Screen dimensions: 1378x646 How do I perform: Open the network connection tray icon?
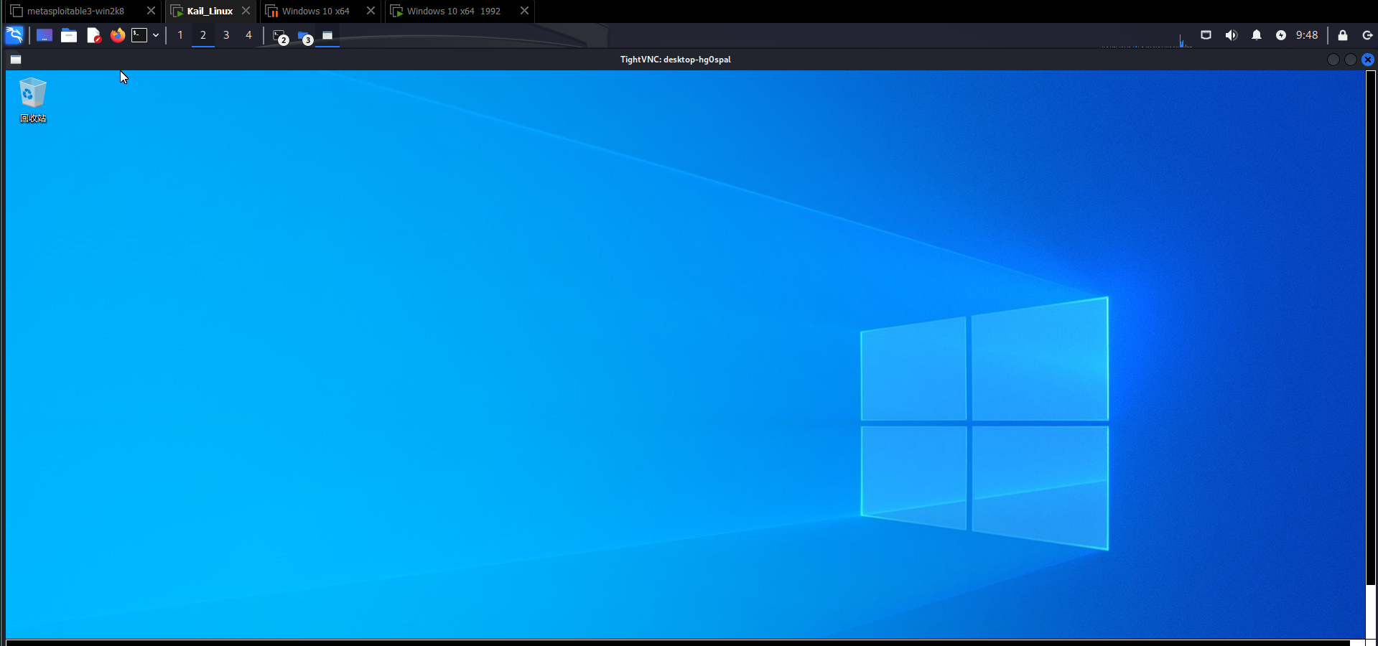[x=1206, y=35]
